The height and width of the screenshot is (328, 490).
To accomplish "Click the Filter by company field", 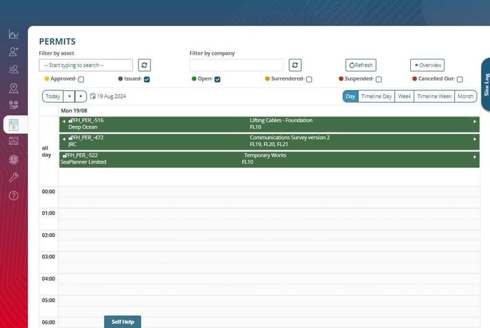I will pyautogui.click(x=237, y=65).
